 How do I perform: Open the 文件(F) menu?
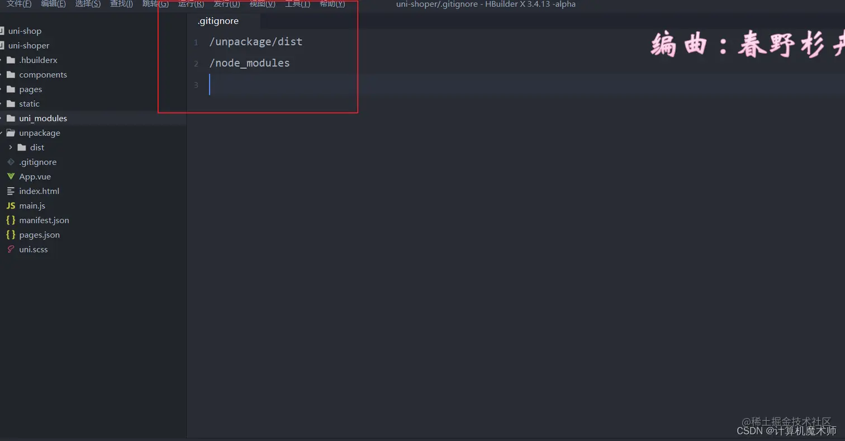pos(19,4)
